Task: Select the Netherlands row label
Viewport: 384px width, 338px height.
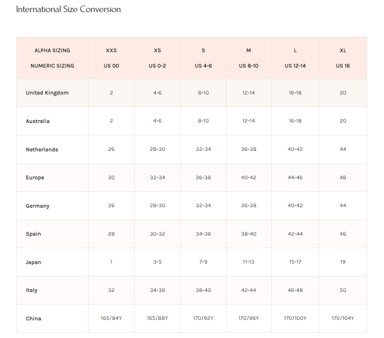Action: click(42, 149)
